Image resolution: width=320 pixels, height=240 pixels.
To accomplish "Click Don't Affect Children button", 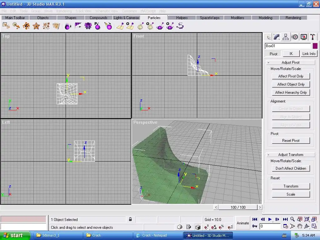I will [291, 168].
